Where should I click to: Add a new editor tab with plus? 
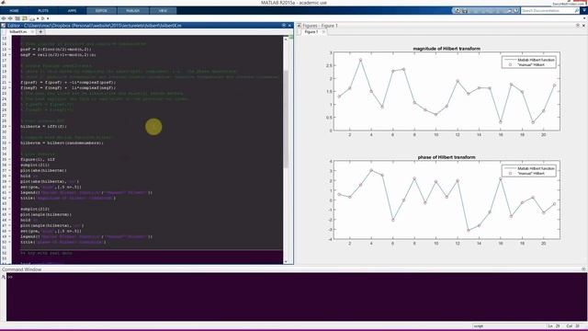point(40,32)
